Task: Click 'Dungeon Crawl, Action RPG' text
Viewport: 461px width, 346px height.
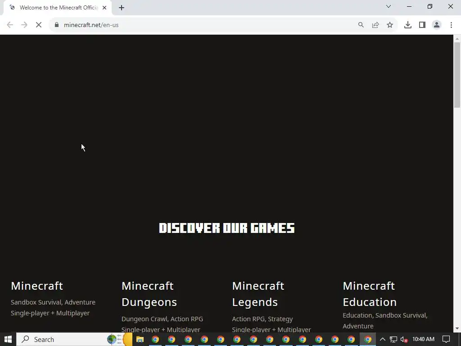Action: [x=162, y=319]
